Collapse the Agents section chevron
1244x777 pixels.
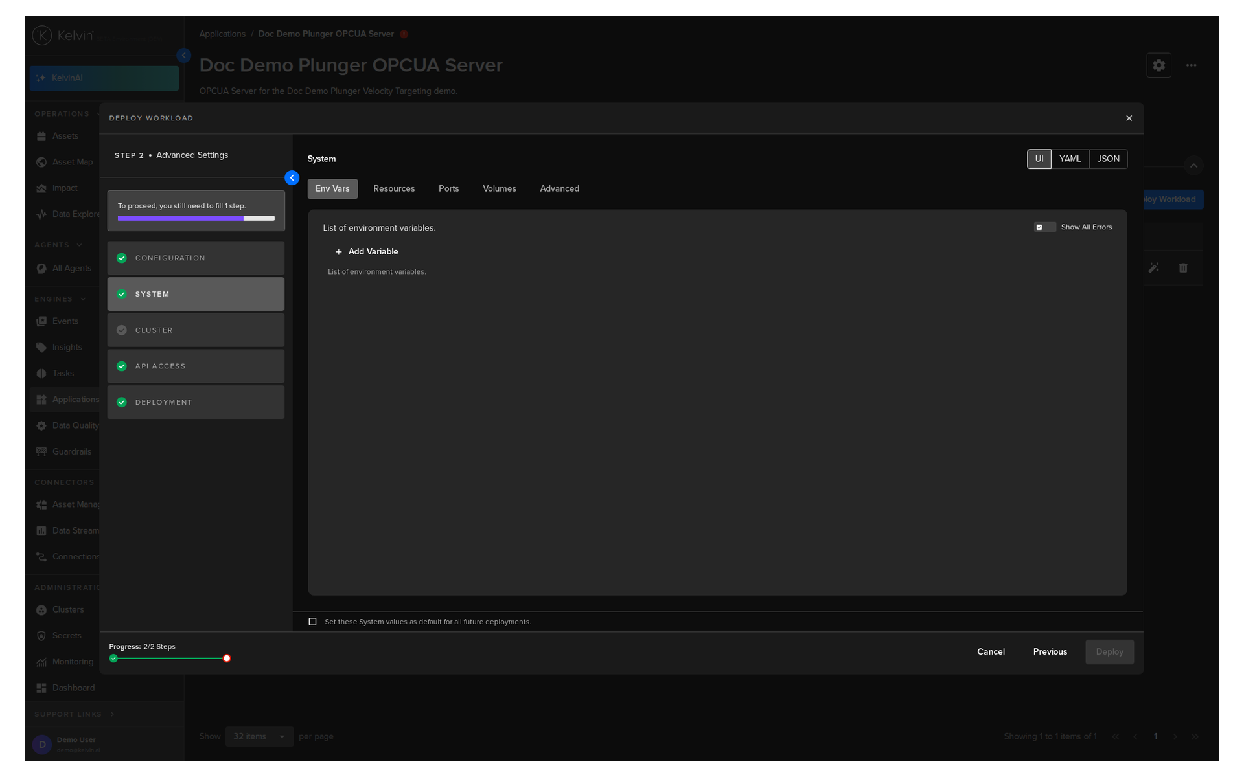(80, 245)
